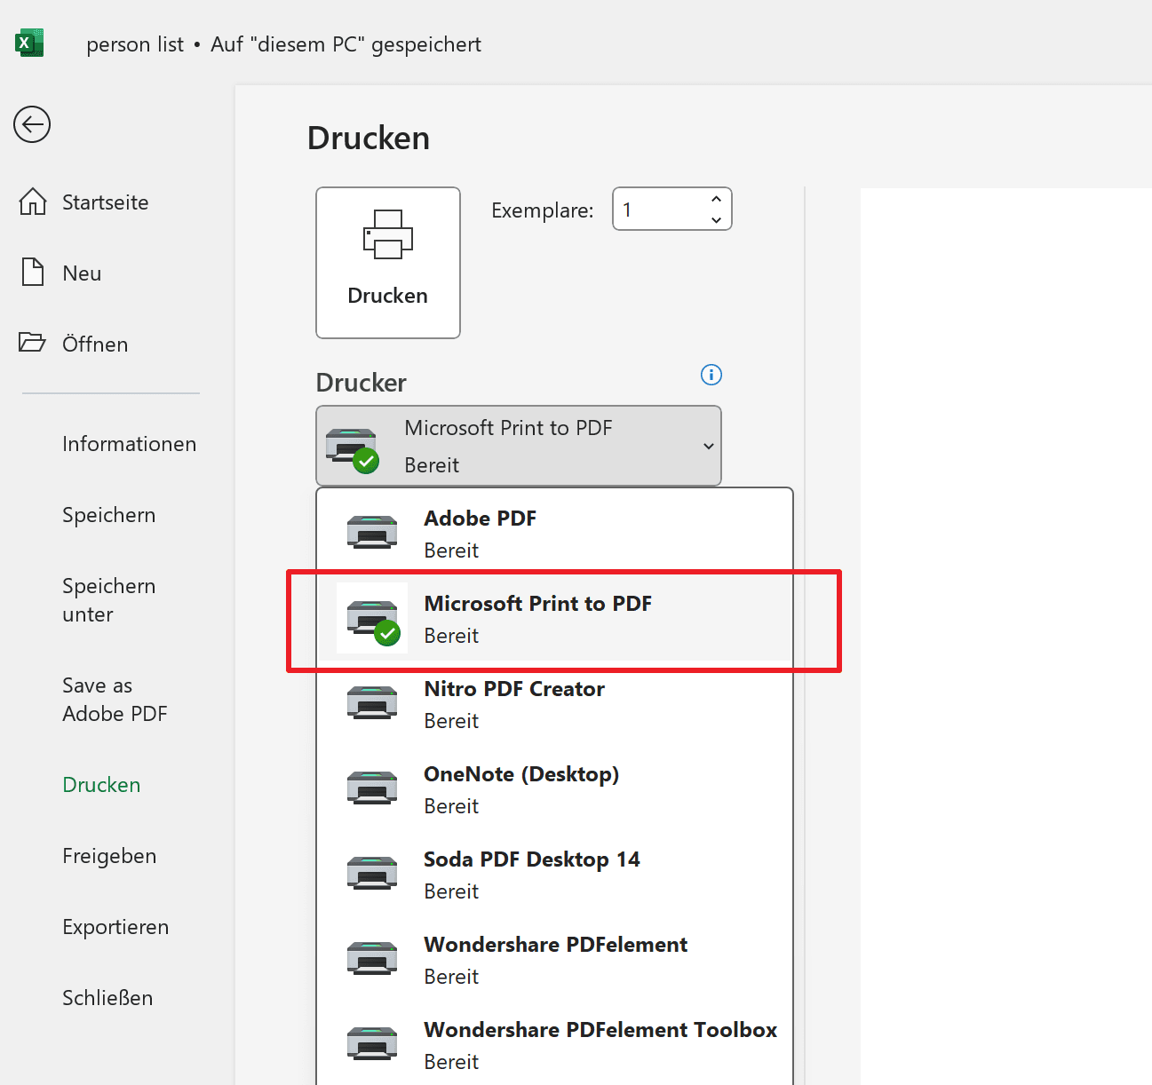Select Save as Adobe PDF

[x=115, y=700]
